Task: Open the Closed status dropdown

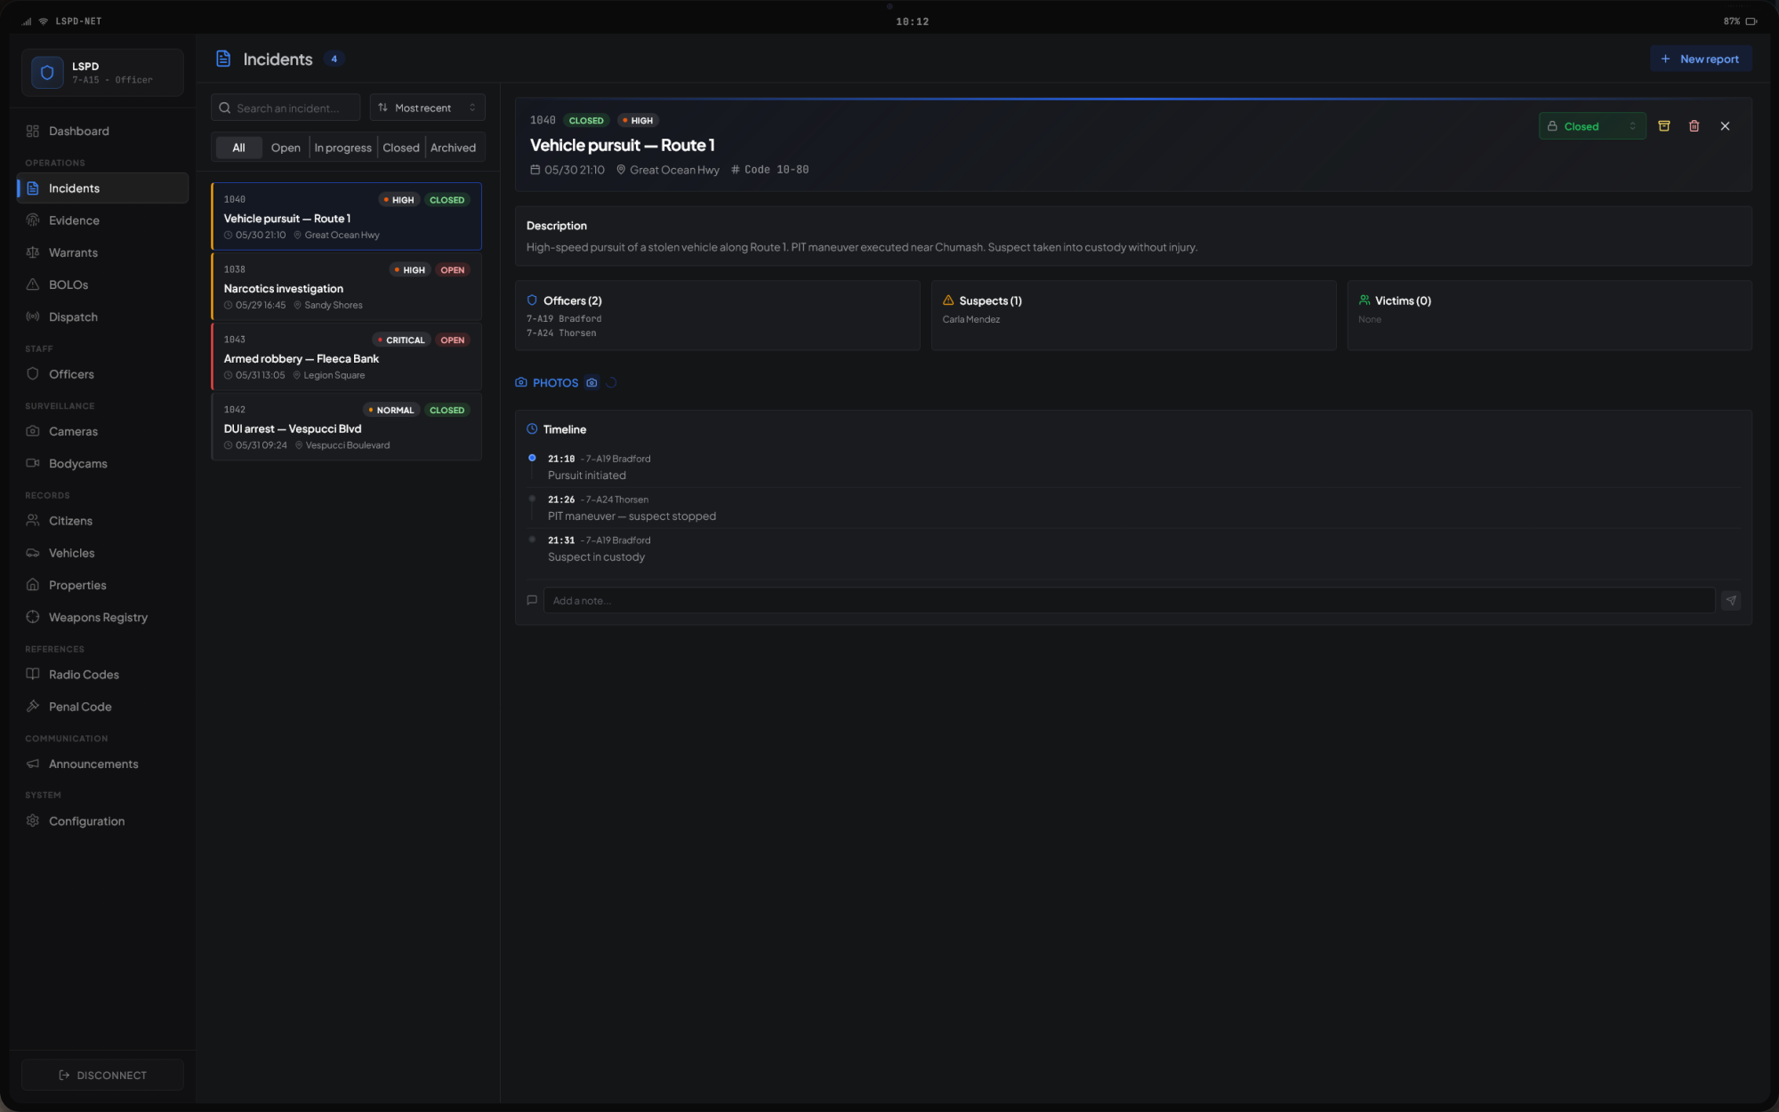Action: pyautogui.click(x=1592, y=126)
